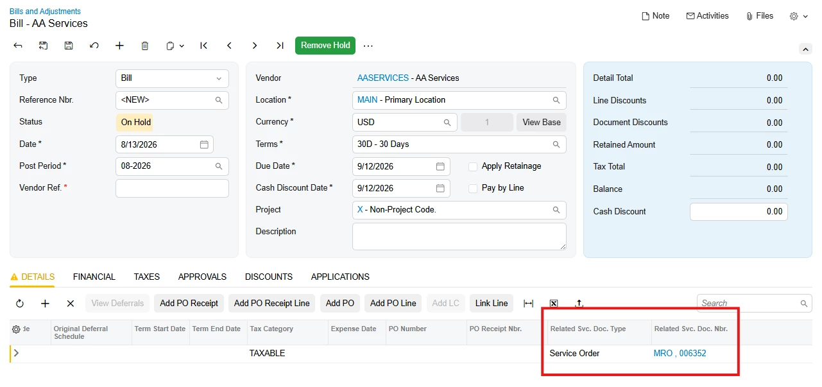This screenshot has height=387, width=822.
Task: Open the Date calendar picker
Action: tap(204, 144)
